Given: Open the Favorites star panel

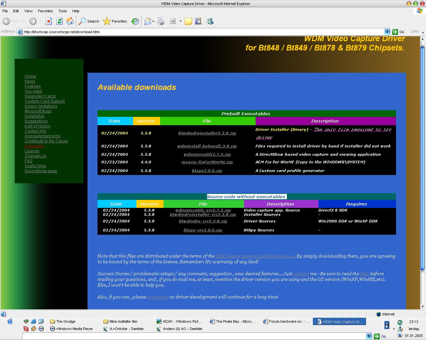Looking at the screenshot, I should (115, 21).
